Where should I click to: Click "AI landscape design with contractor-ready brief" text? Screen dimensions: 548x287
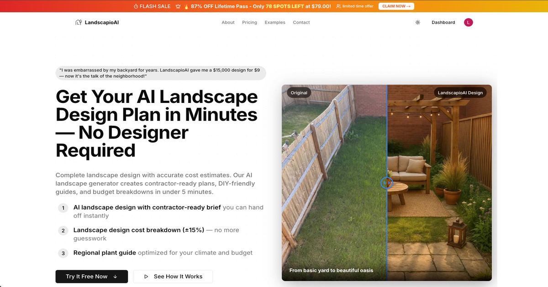147,207
